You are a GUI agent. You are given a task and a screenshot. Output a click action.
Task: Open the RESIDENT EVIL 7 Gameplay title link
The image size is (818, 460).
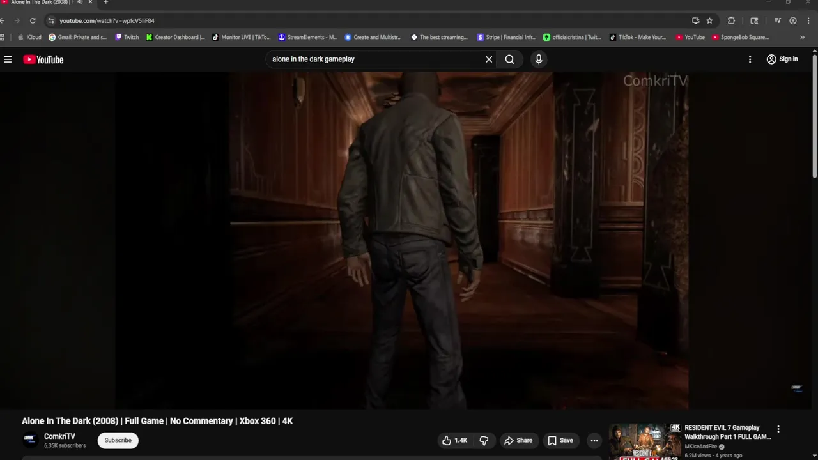tap(727, 433)
